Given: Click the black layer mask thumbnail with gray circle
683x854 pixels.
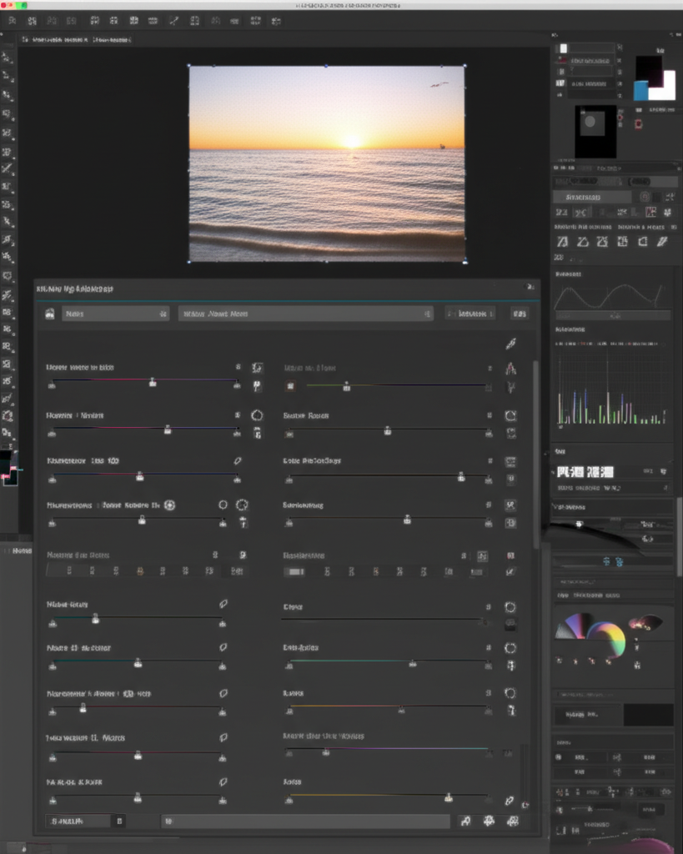Looking at the screenshot, I should (595, 131).
